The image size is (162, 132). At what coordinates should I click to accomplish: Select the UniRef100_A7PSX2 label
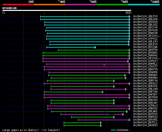click(x=145, y=39)
